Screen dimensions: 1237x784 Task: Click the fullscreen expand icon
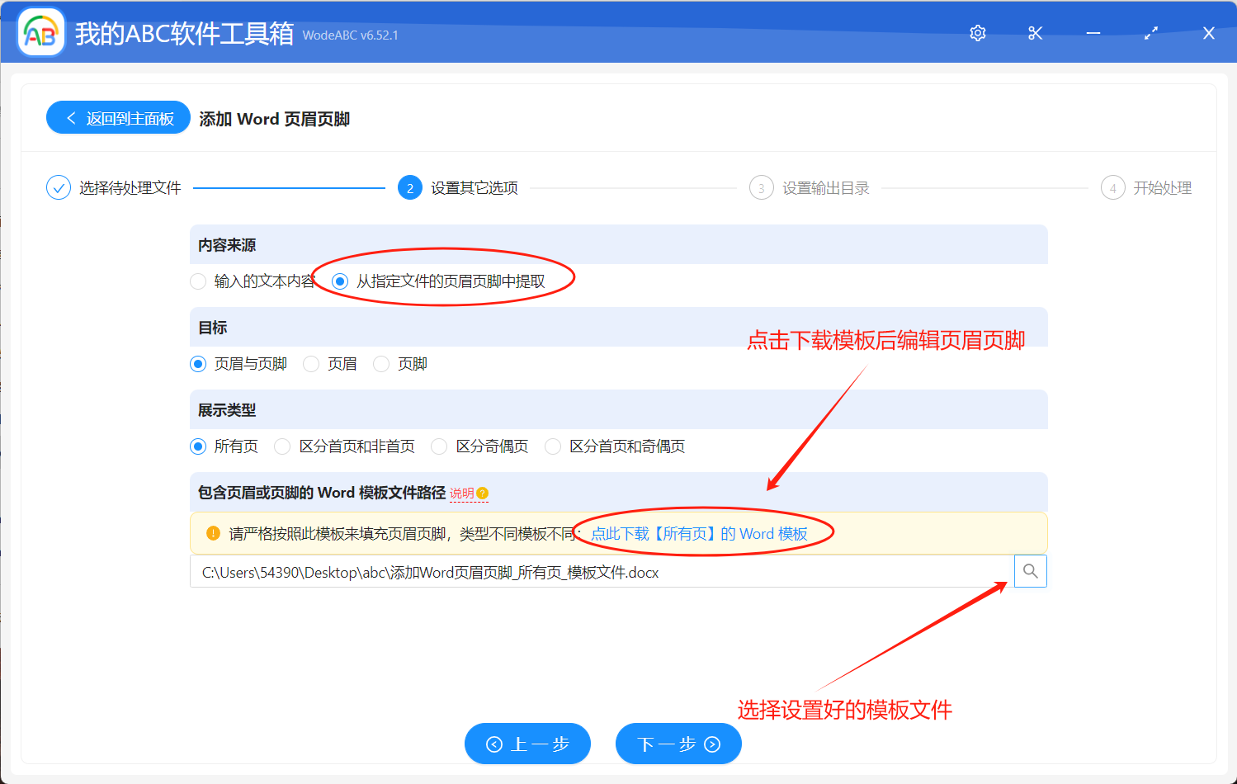click(x=1150, y=32)
